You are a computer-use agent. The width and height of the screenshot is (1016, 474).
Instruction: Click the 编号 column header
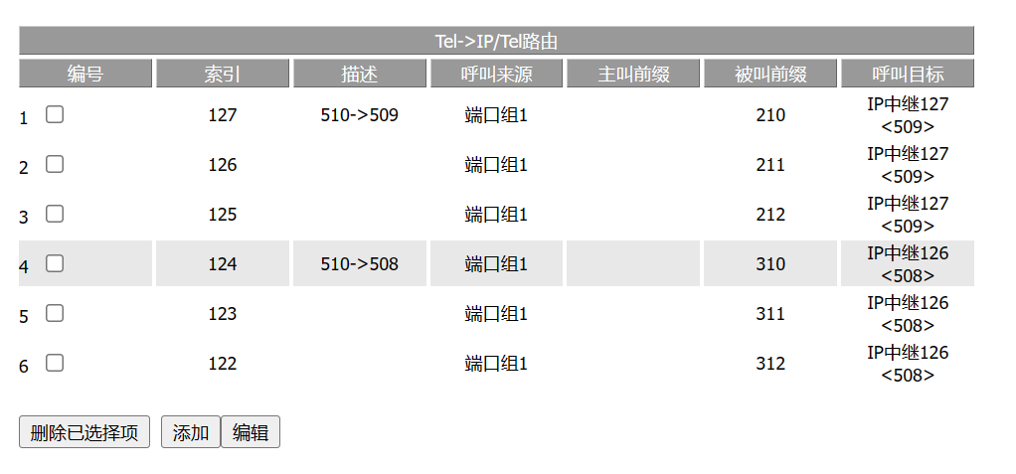click(85, 74)
